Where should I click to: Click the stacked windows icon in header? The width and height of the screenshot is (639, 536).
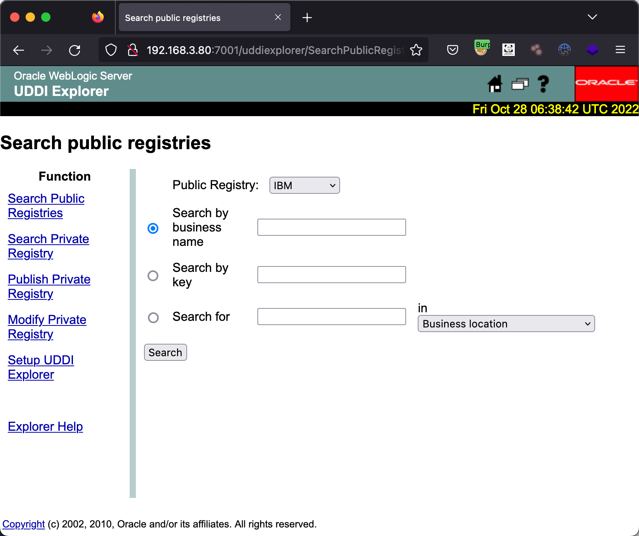(520, 84)
